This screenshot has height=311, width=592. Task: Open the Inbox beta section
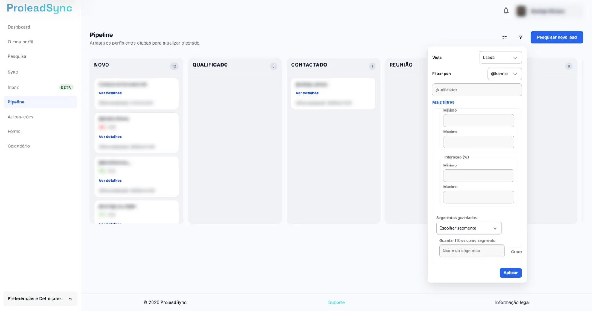[x=40, y=87]
